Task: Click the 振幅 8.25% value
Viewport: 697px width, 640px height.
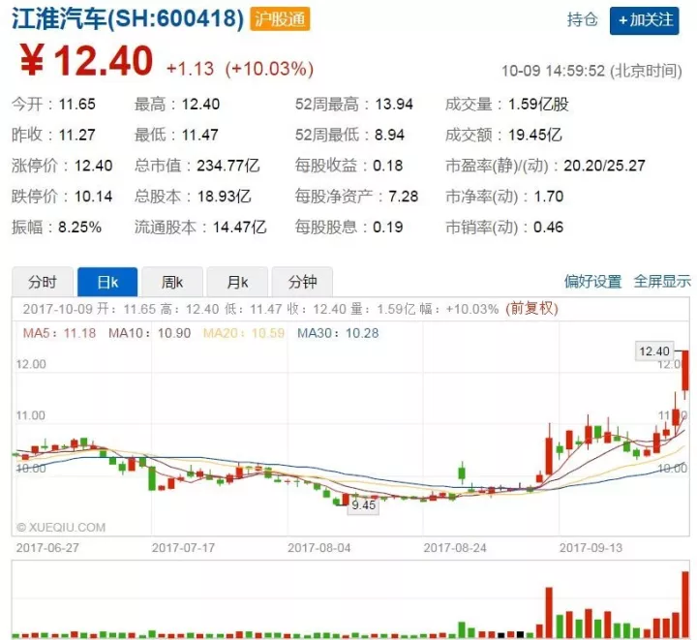Action: pyautogui.click(x=80, y=228)
